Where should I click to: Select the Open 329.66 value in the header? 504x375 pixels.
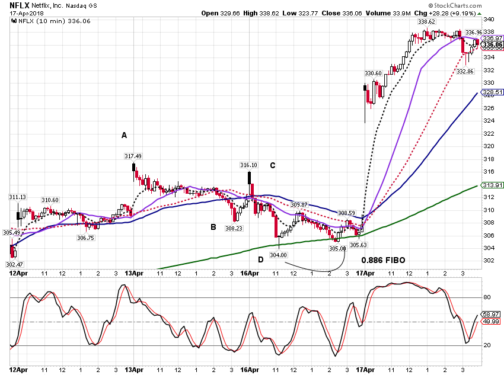pos(221,13)
